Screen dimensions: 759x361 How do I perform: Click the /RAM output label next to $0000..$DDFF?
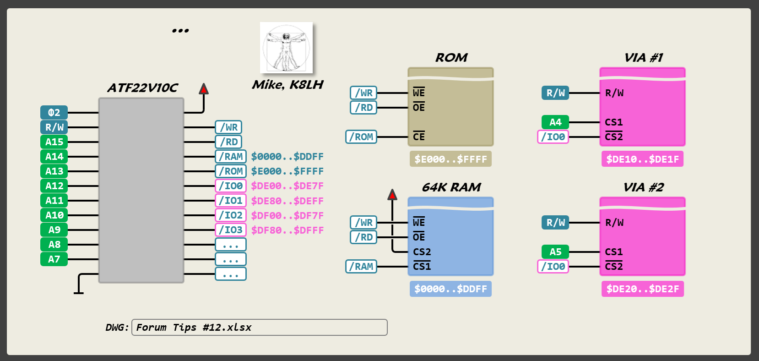click(x=231, y=157)
